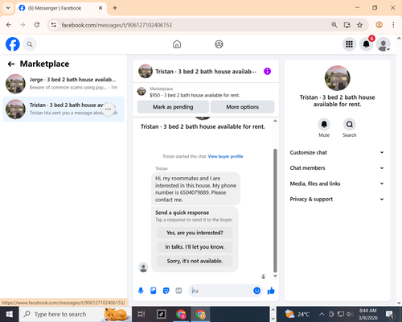Viewport: 402px width, 322px height.
Task: Reload the page with the refresh icon
Action: coord(37,25)
